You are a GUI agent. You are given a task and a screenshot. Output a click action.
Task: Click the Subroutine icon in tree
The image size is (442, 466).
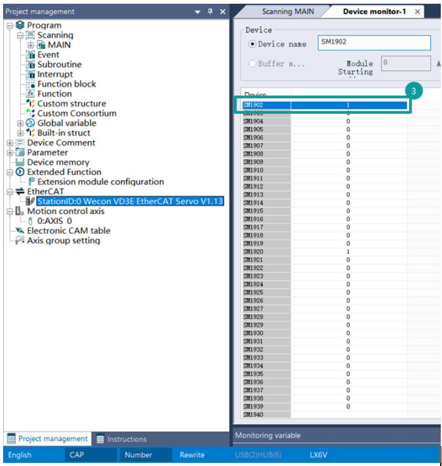pyautogui.click(x=31, y=65)
